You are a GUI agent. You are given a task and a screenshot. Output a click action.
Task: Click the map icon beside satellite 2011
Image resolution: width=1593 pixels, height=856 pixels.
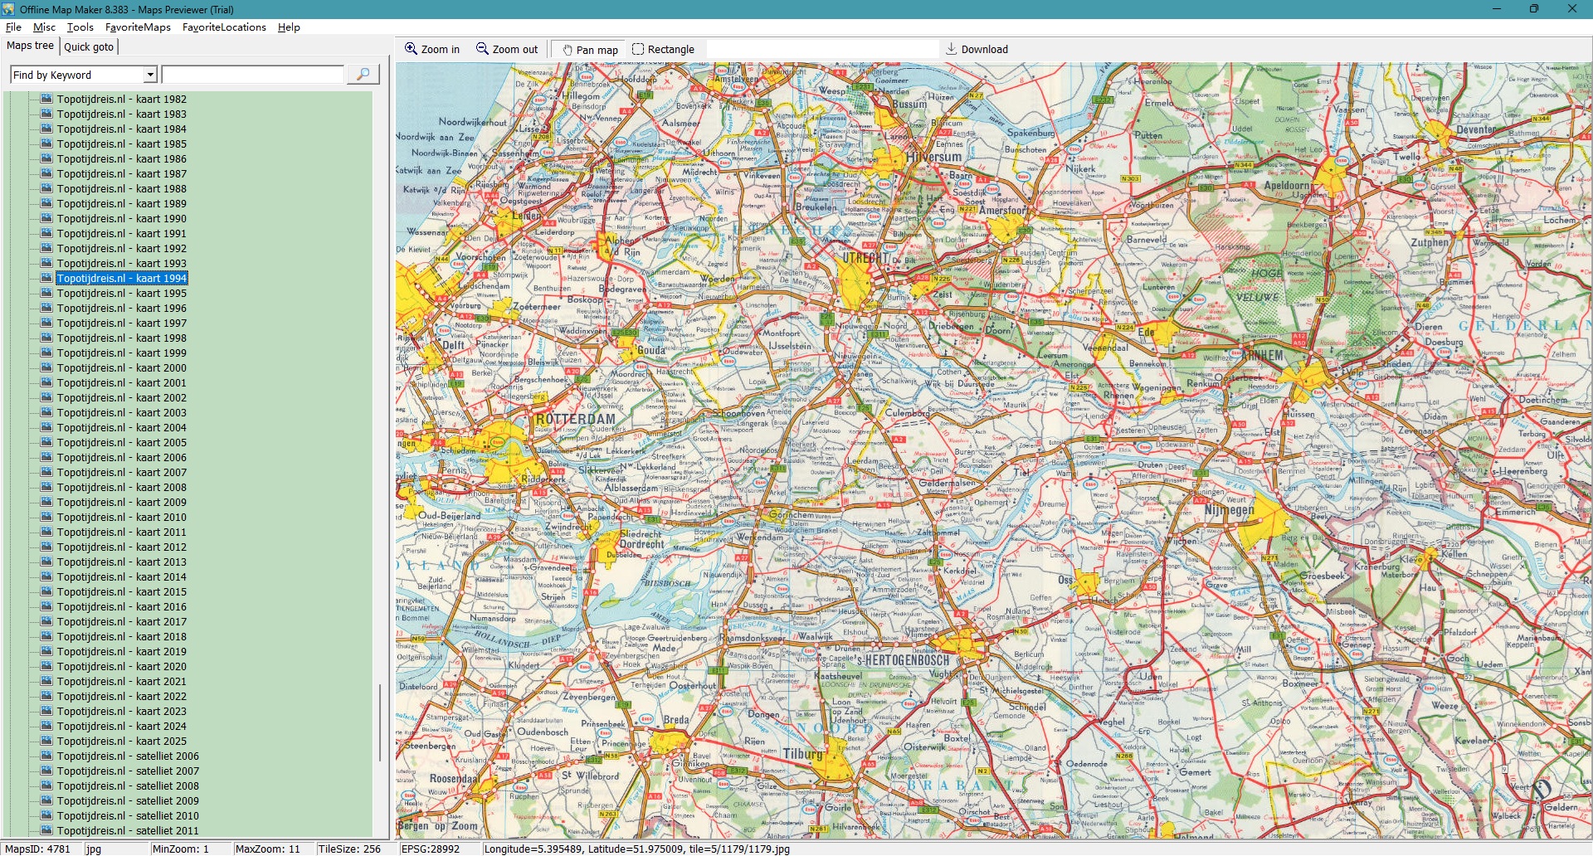pos(46,830)
